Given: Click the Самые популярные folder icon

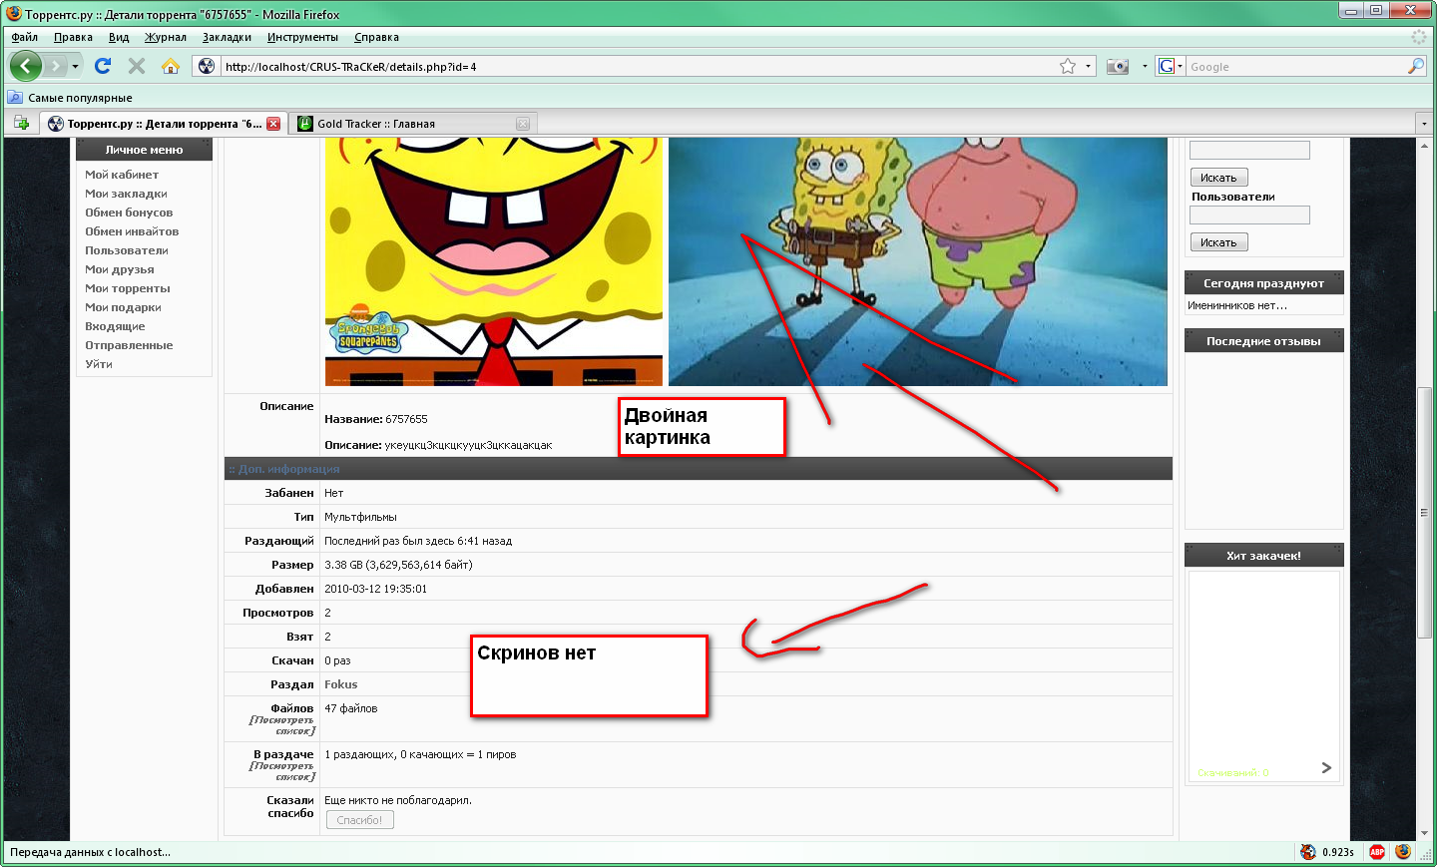Looking at the screenshot, I should (15, 97).
